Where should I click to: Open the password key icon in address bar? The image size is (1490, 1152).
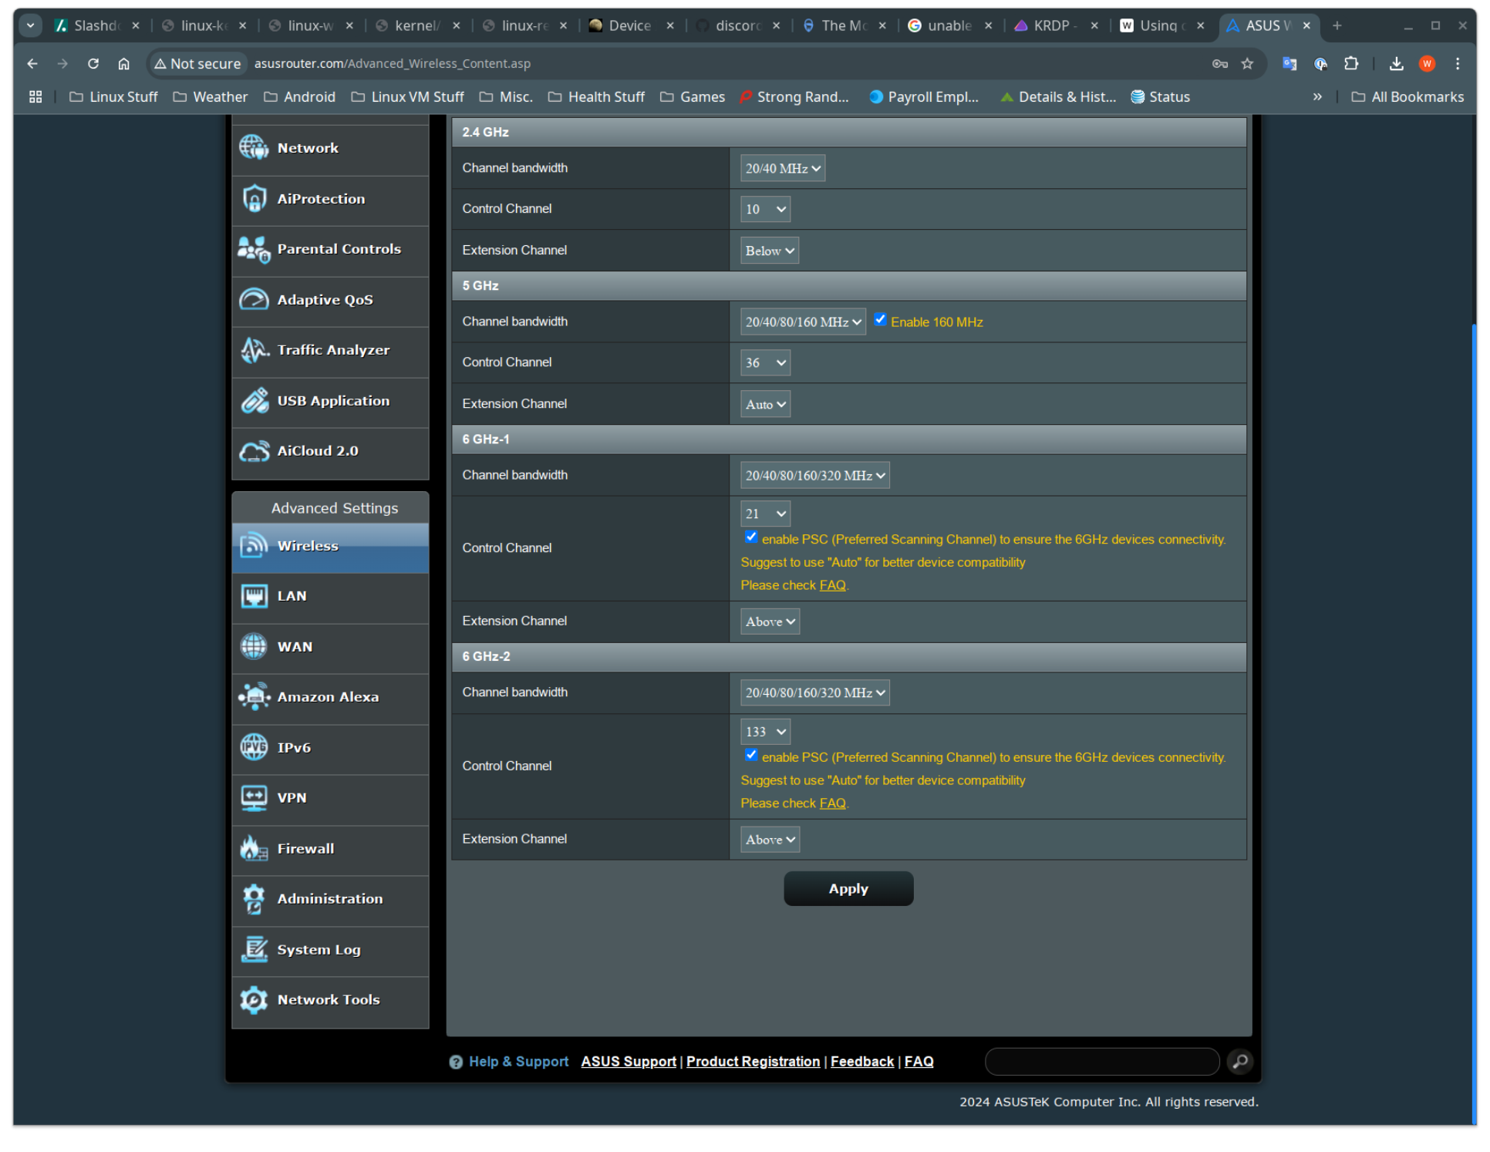tap(1219, 63)
